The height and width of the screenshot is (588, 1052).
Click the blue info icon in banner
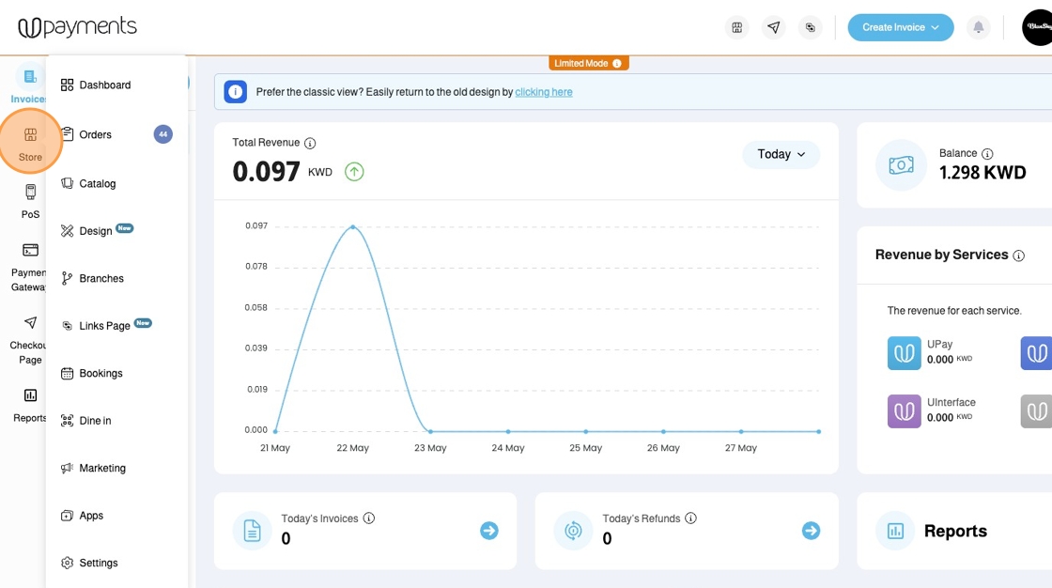tap(236, 92)
